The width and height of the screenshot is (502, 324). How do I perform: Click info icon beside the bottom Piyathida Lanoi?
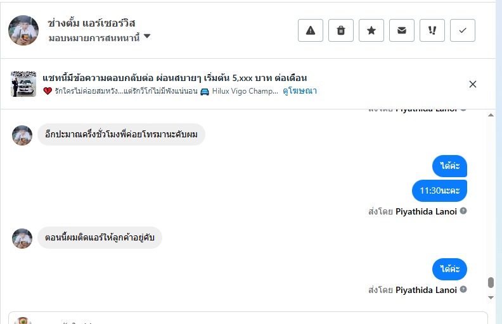point(463,290)
